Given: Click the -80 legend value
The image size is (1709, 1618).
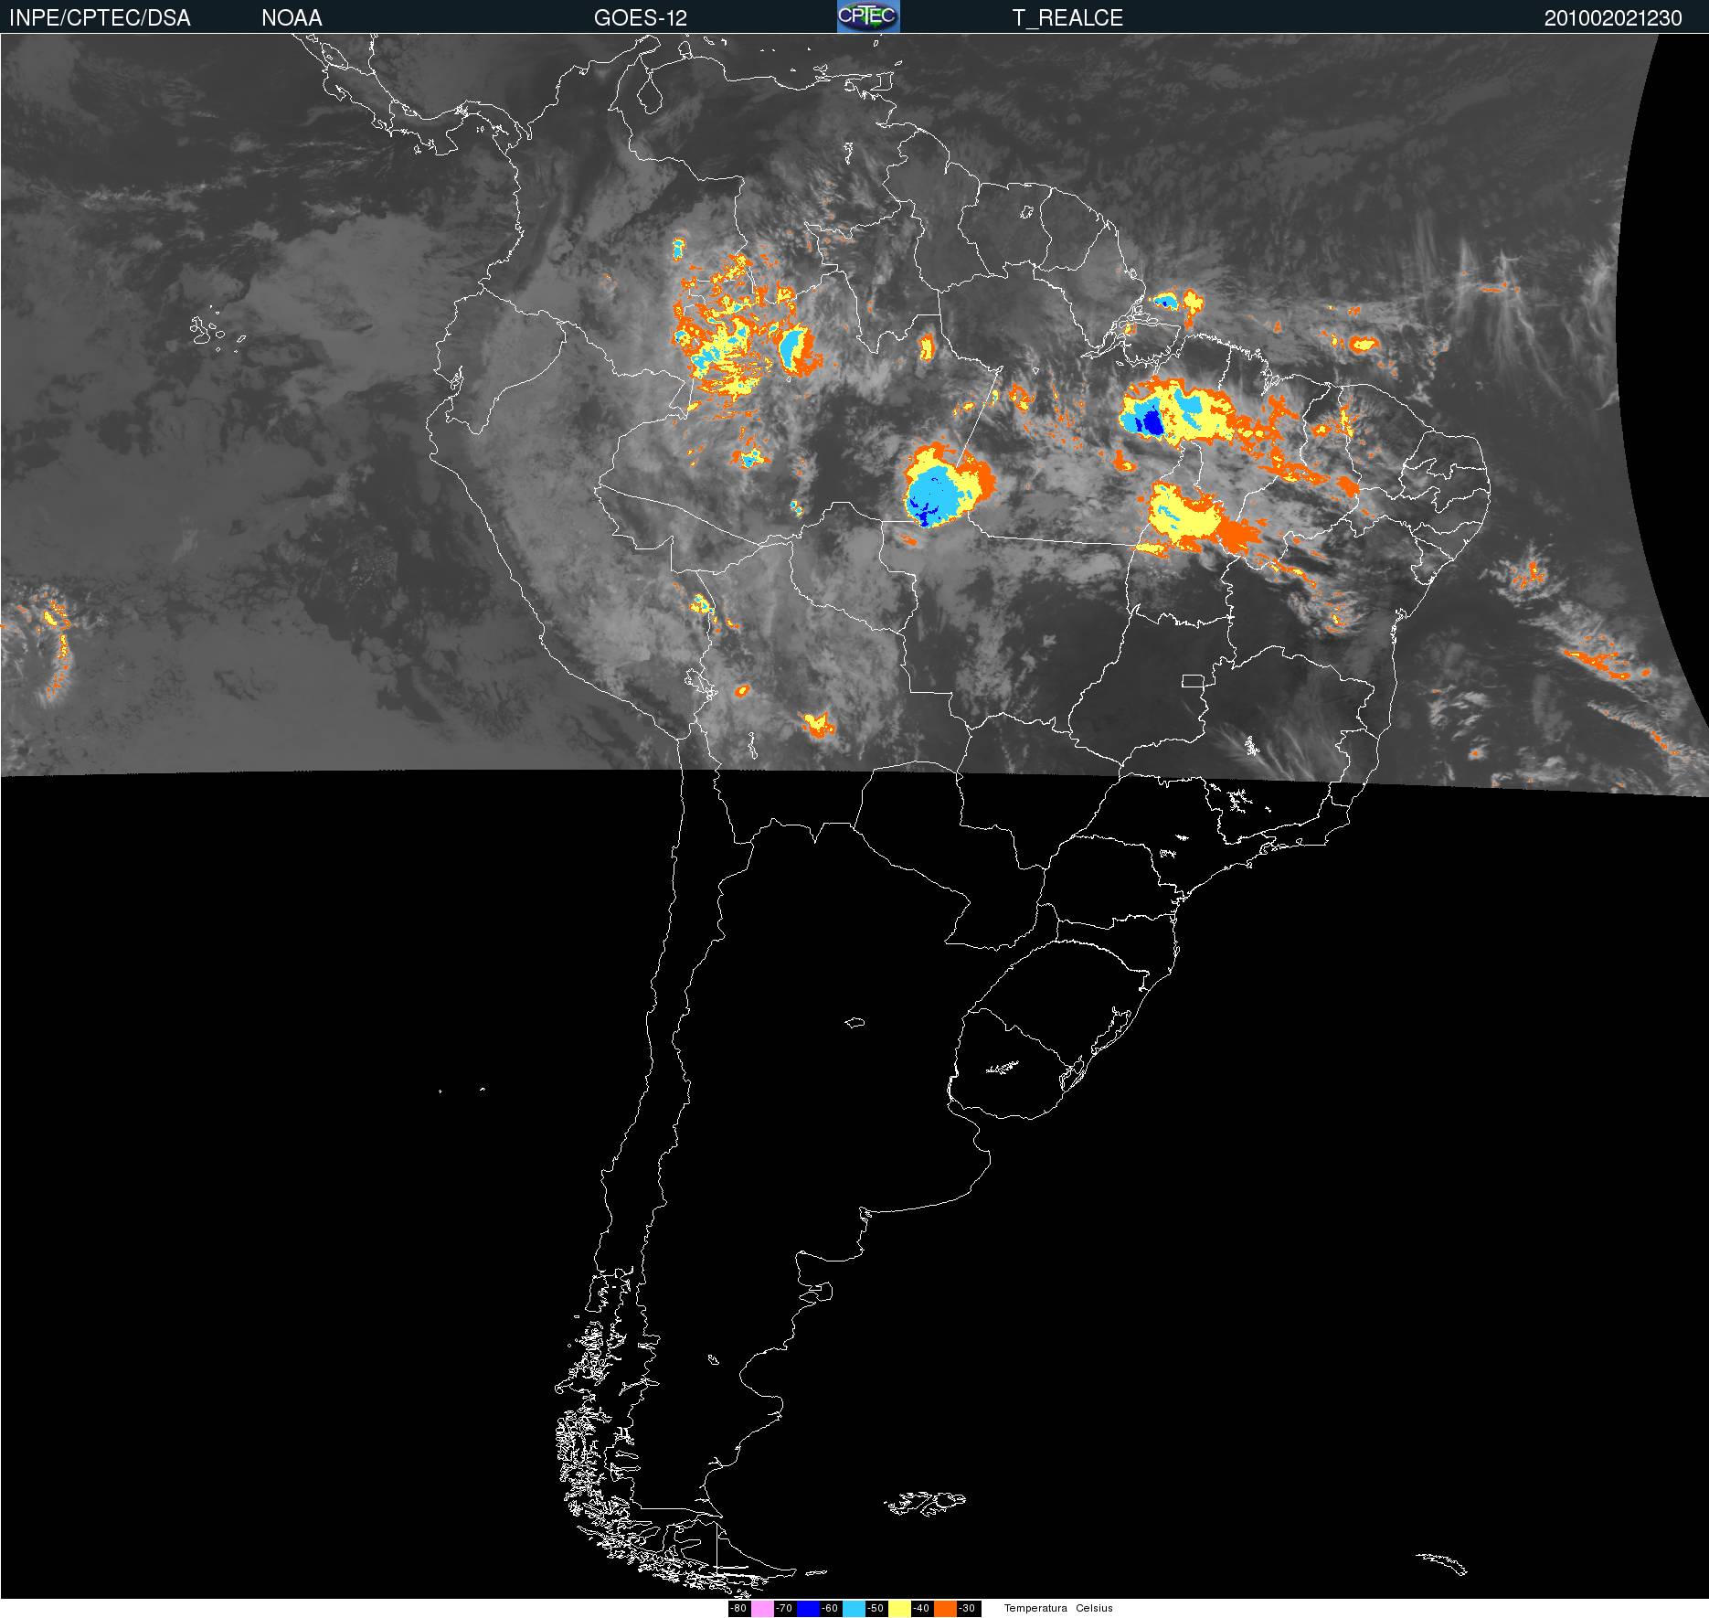Looking at the screenshot, I should coord(738,1609).
